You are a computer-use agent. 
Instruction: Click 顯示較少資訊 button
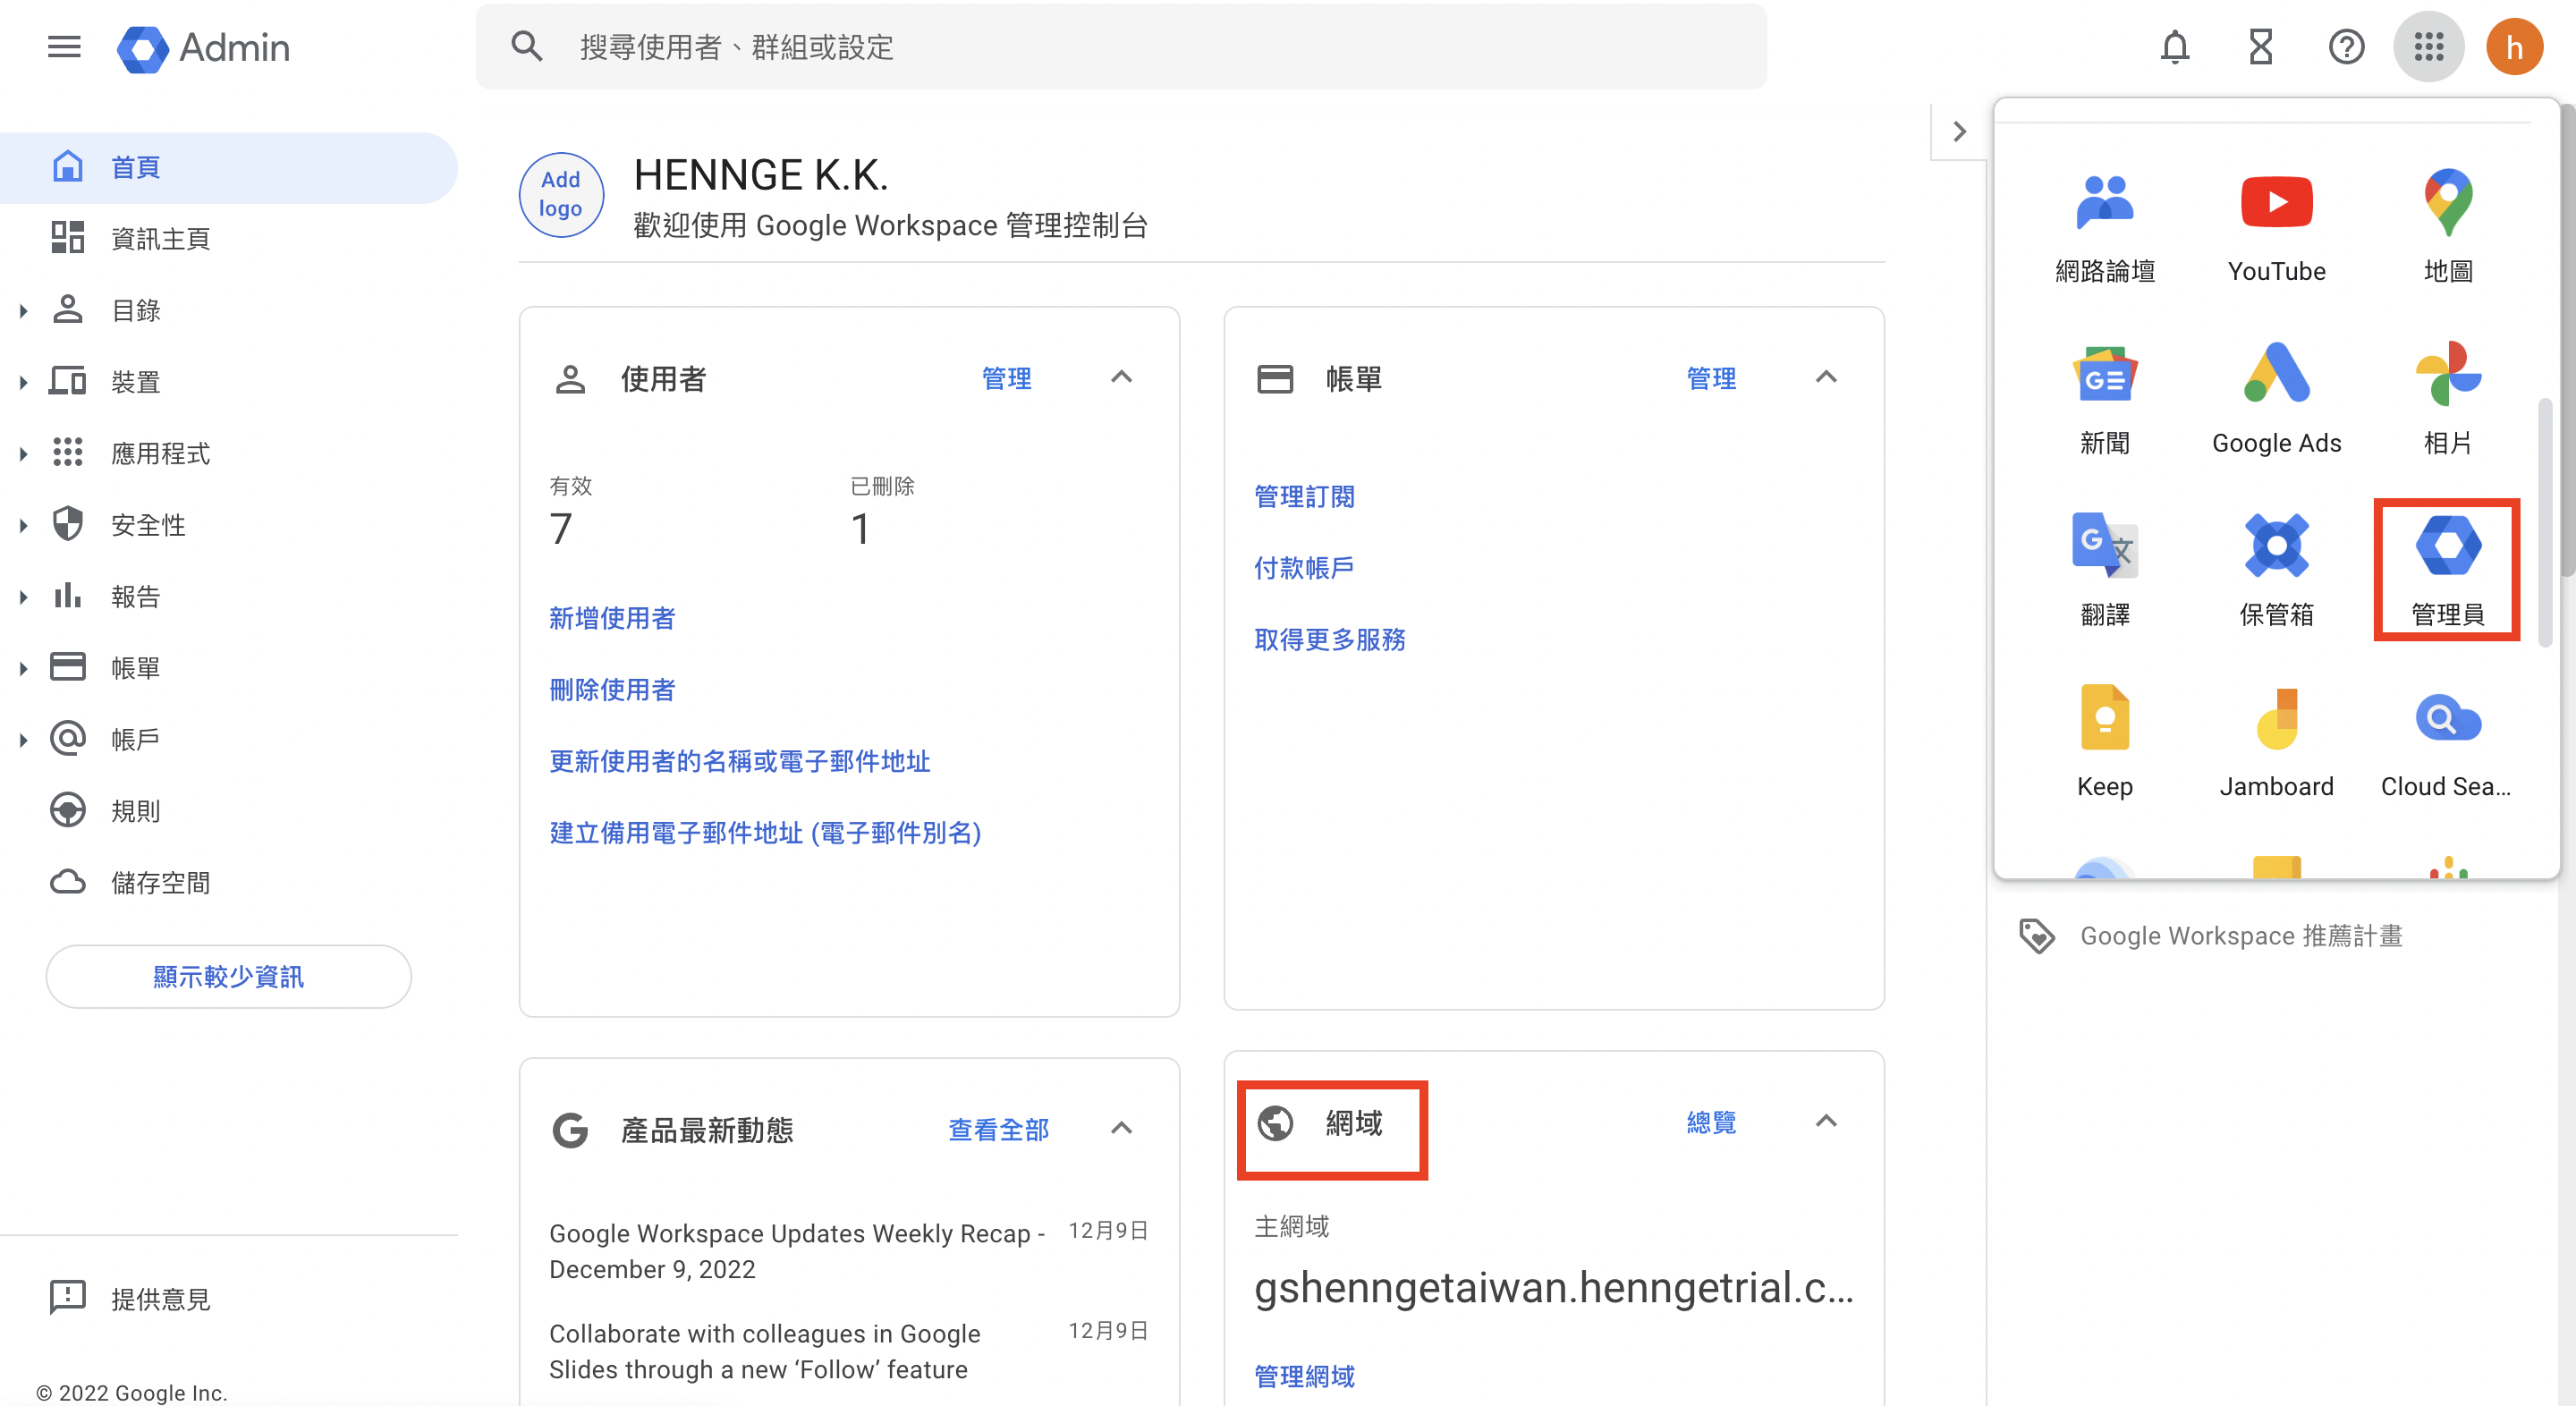(x=228, y=976)
